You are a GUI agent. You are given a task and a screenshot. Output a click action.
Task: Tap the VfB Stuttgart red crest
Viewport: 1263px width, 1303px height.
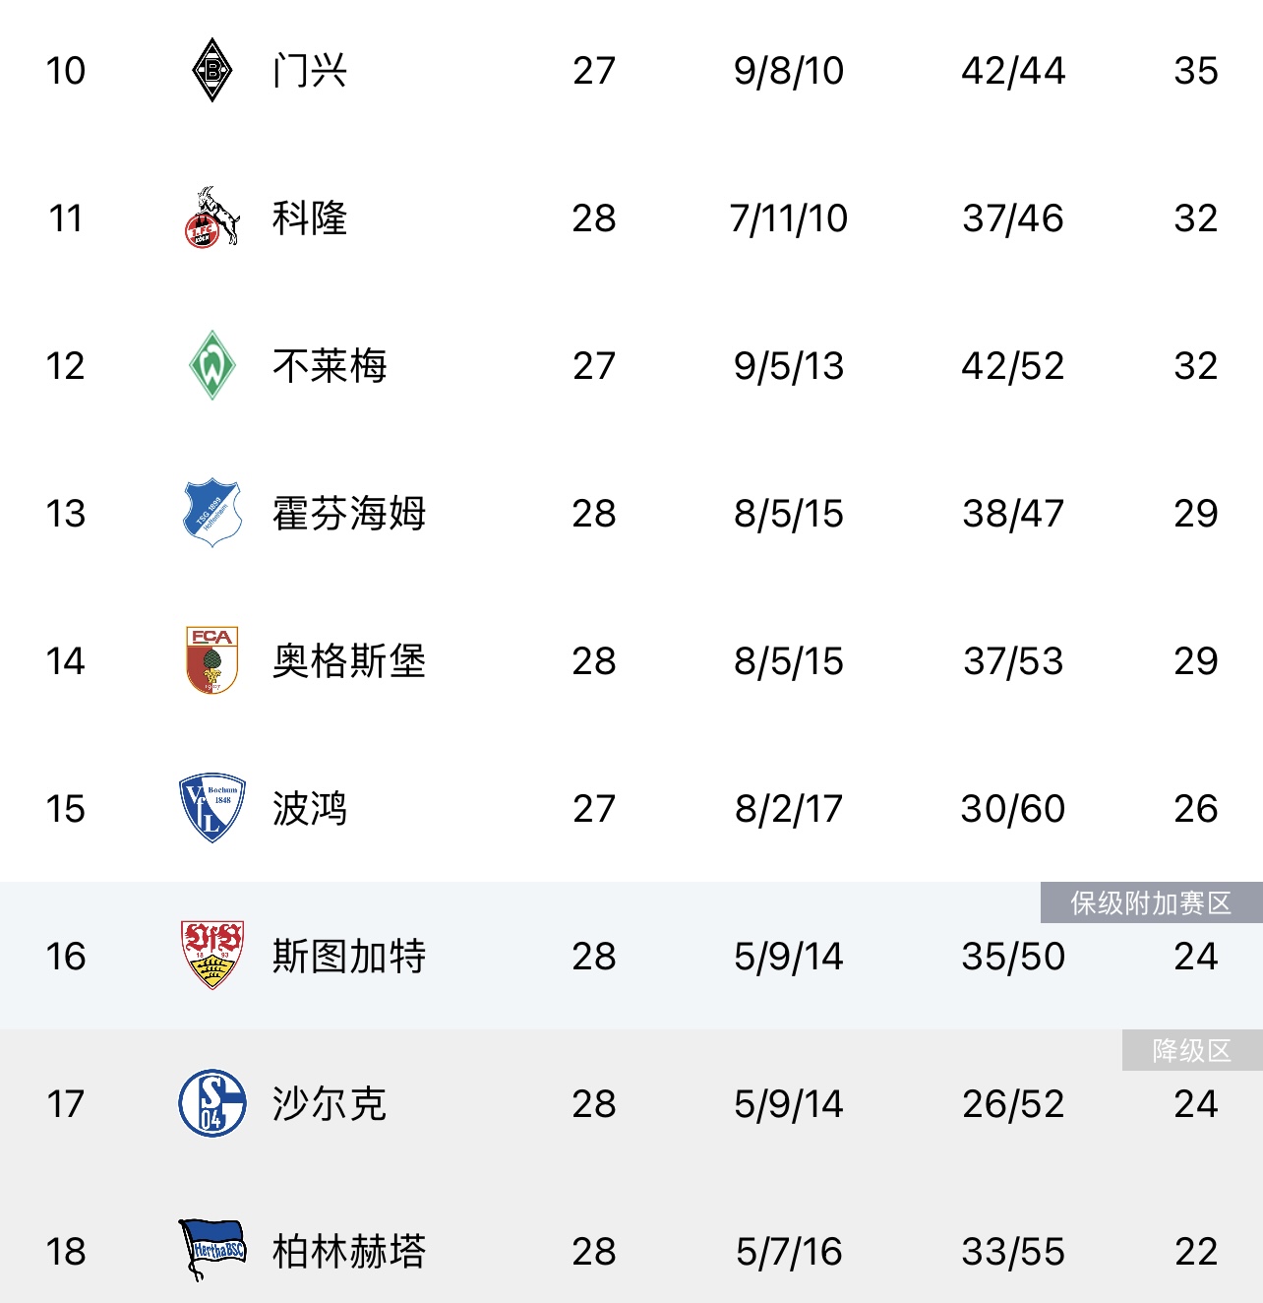pyautogui.click(x=211, y=955)
